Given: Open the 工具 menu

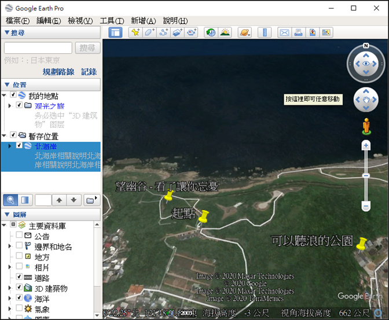Looking at the screenshot, I should pos(111,21).
